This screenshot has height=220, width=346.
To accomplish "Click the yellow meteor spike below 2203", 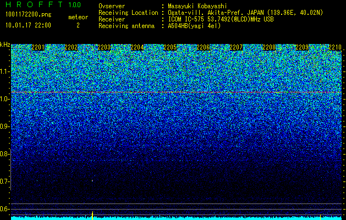I will 92,216.
